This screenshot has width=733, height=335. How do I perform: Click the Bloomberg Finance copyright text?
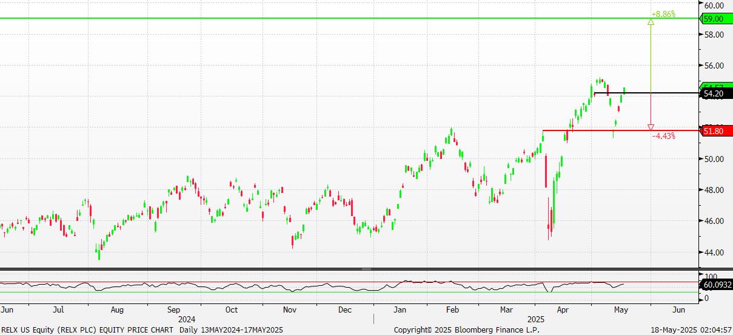pos(458,330)
